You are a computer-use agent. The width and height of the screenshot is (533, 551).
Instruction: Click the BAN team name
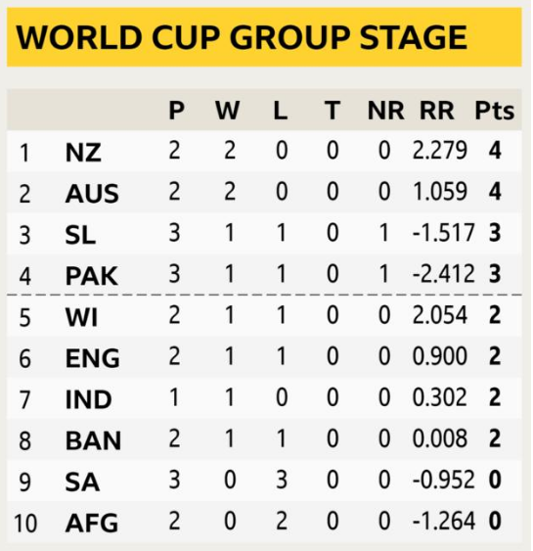click(94, 440)
